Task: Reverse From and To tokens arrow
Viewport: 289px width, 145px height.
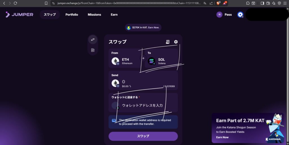Action: click(143, 58)
